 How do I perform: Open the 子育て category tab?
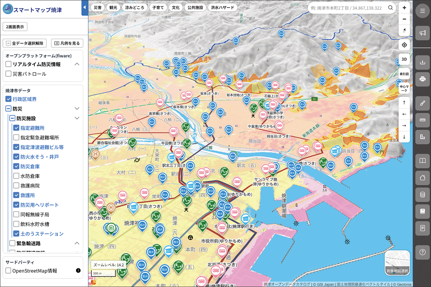pyautogui.click(x=158, y=7)
